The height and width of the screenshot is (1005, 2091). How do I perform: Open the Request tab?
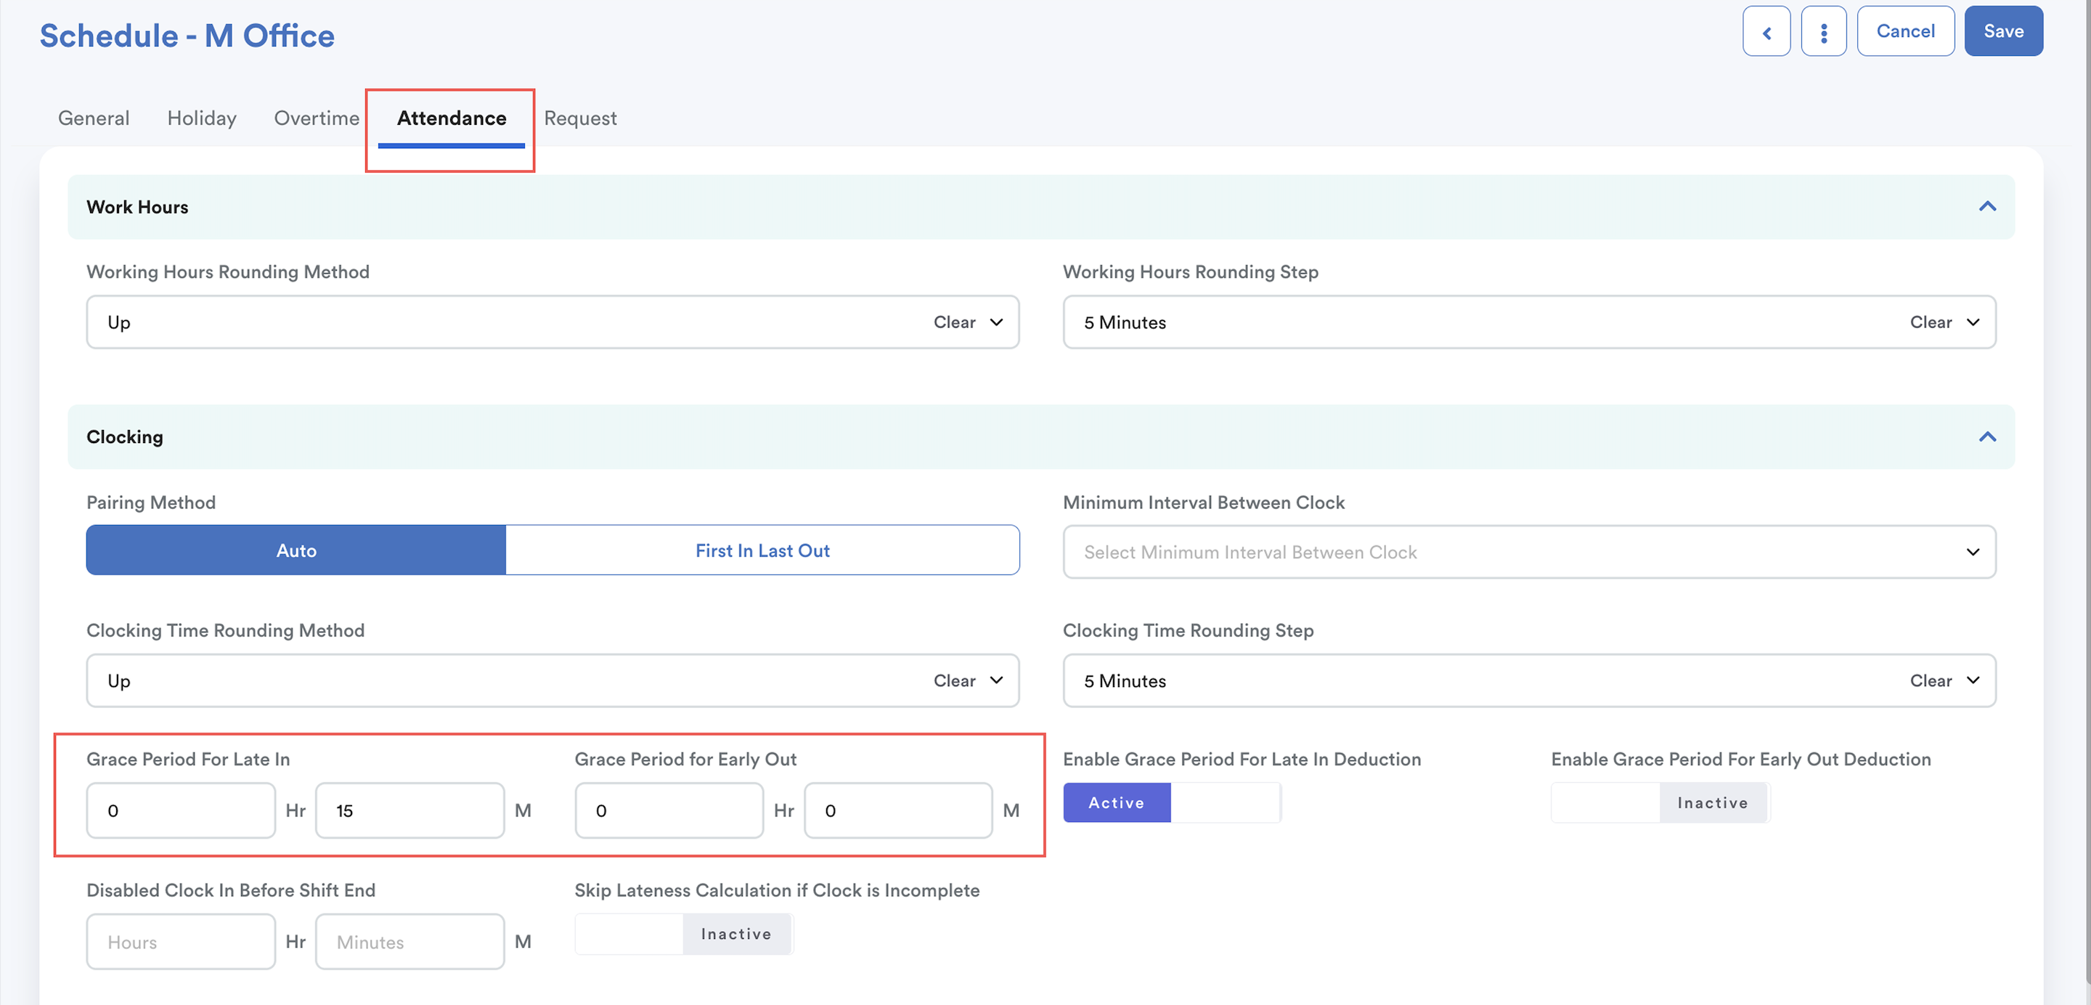[579, 118]
